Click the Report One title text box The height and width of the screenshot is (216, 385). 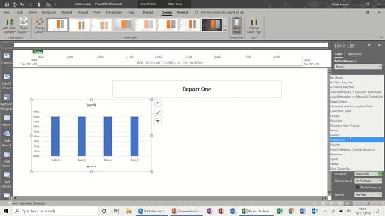pos(197,89)
